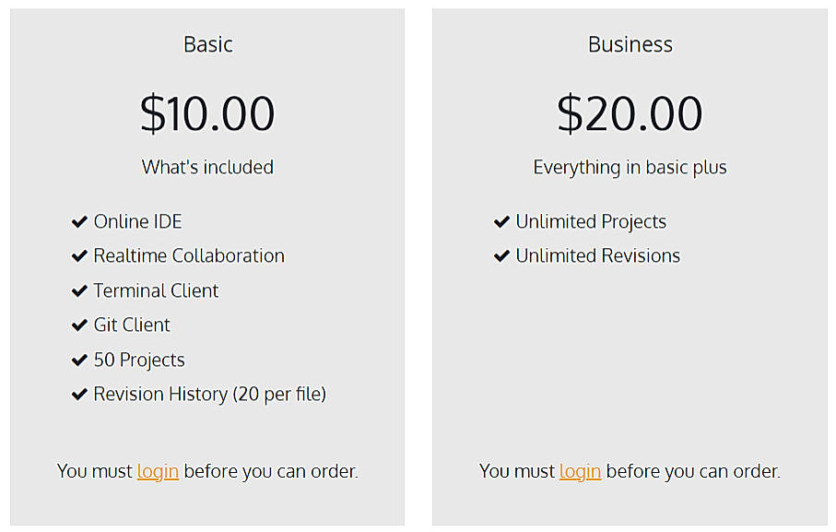Click the Revision History feature text
The image size is (836, 532).
pos(209,394)
